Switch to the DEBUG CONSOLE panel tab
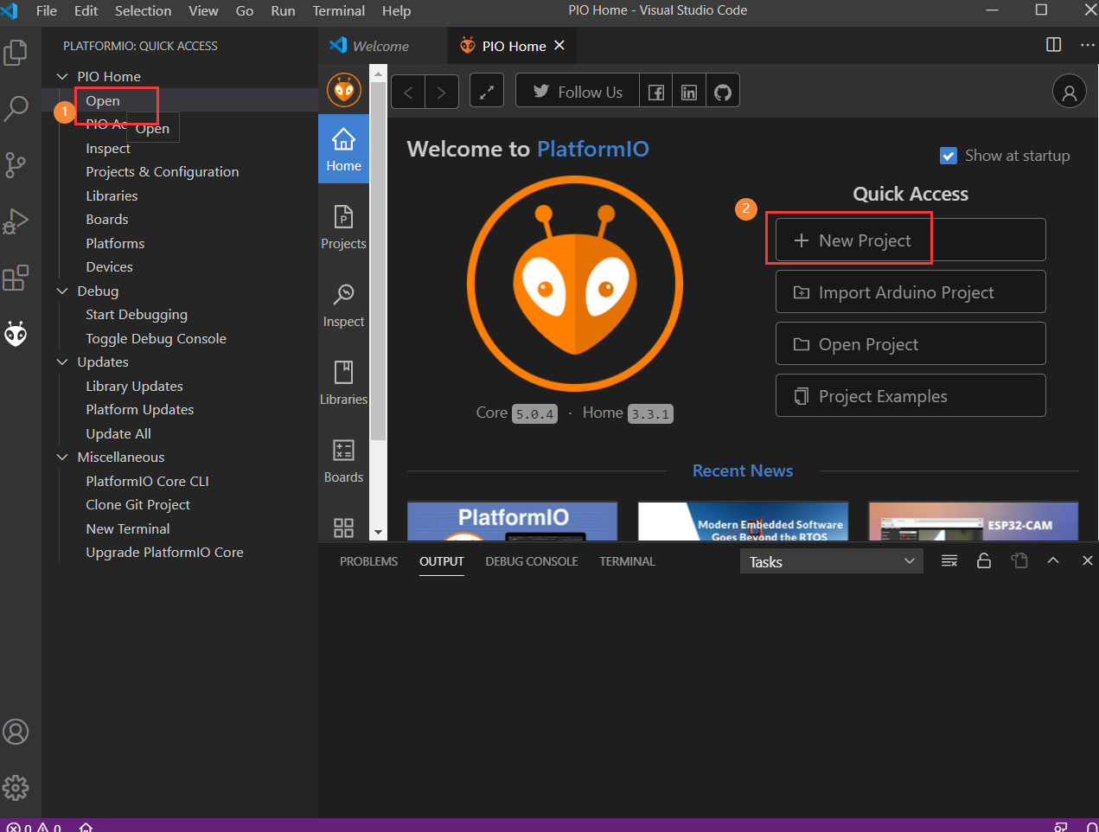 [532, 561]
